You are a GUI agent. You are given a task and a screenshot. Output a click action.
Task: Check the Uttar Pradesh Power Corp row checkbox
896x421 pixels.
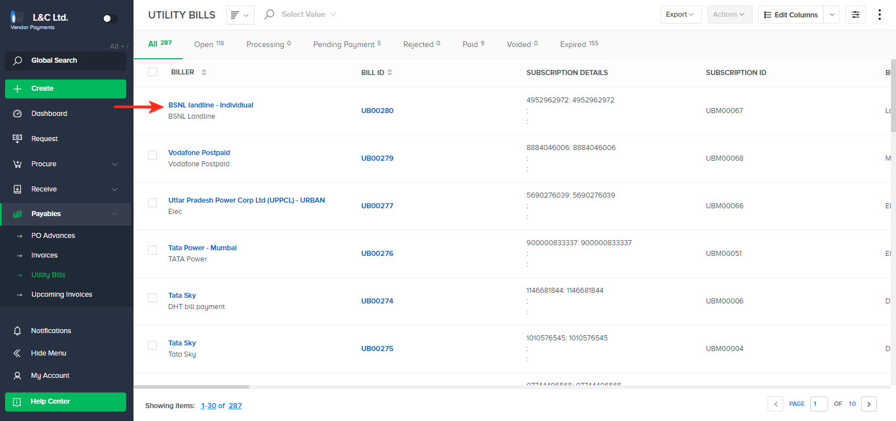[153, 203]
